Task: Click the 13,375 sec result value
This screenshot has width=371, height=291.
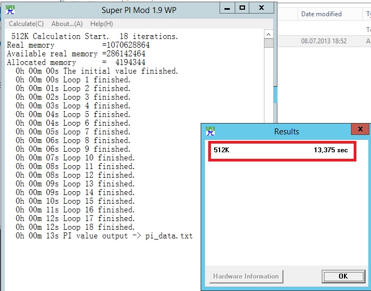Action: [331, 150]
